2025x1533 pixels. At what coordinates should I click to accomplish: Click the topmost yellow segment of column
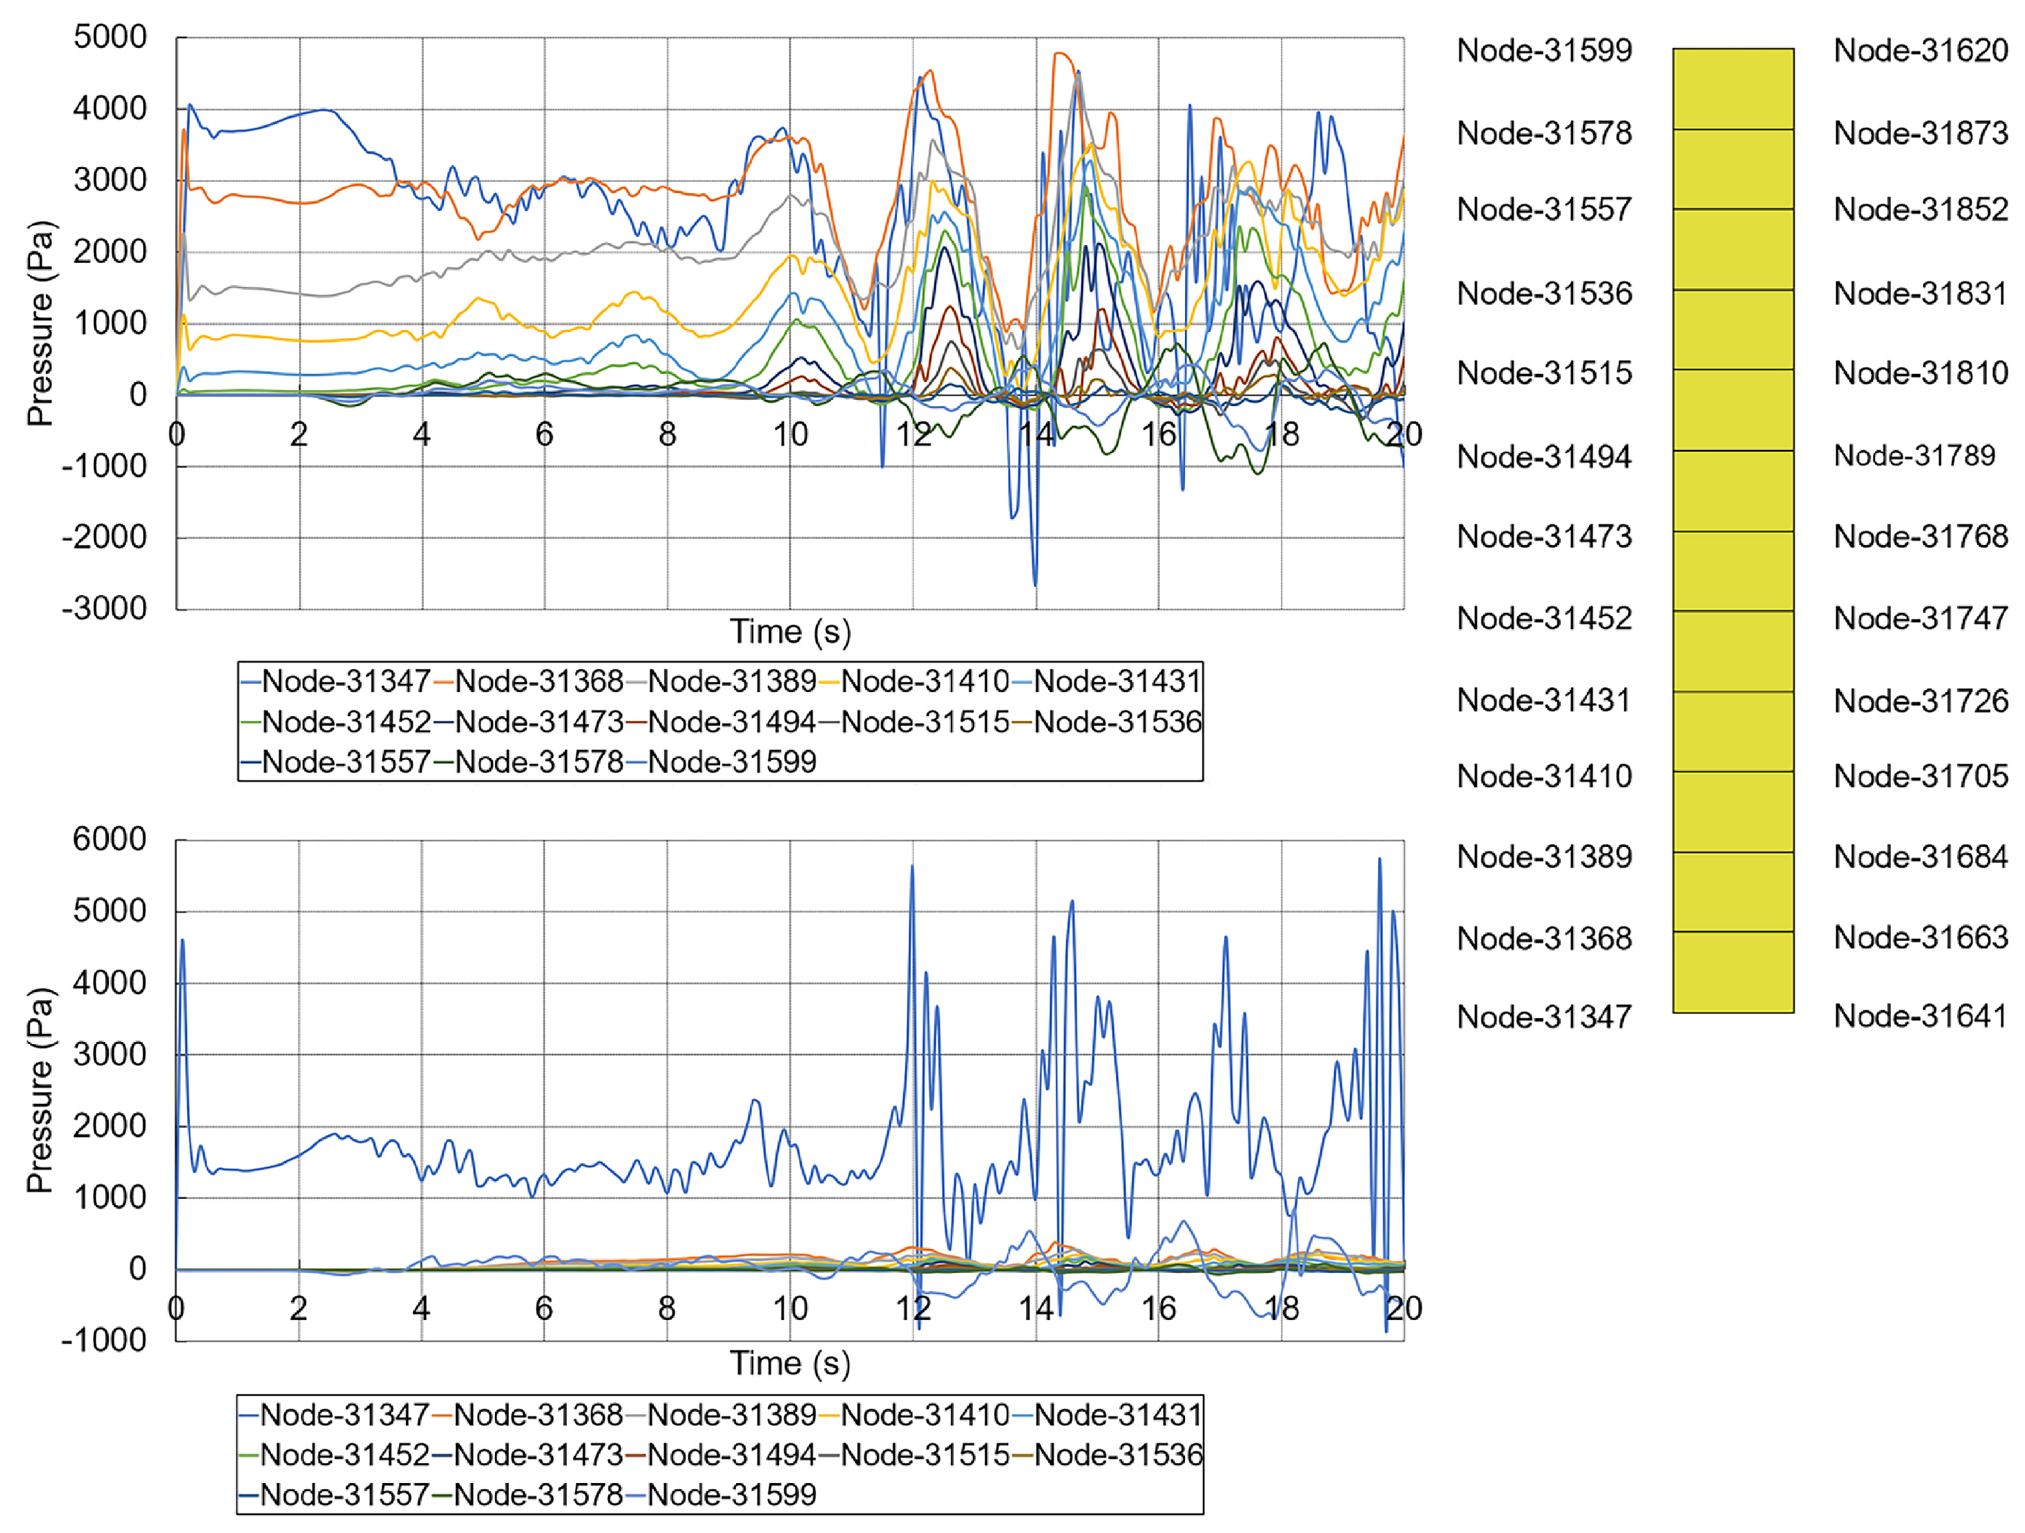(x=1733, y=89)
